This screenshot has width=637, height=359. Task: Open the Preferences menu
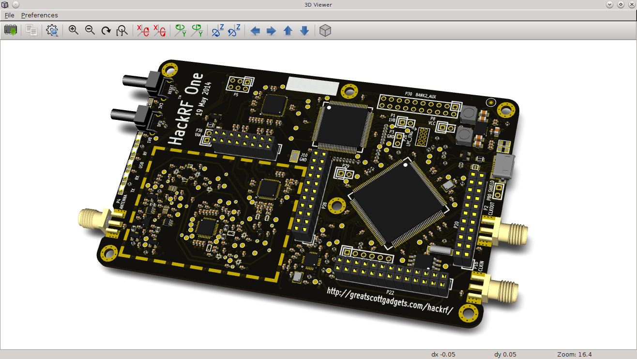pyautogui.click(x=39, y=15)
